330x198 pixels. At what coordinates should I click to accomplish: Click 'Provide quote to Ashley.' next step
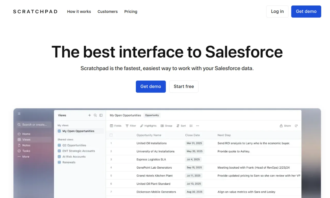(234, 151)
